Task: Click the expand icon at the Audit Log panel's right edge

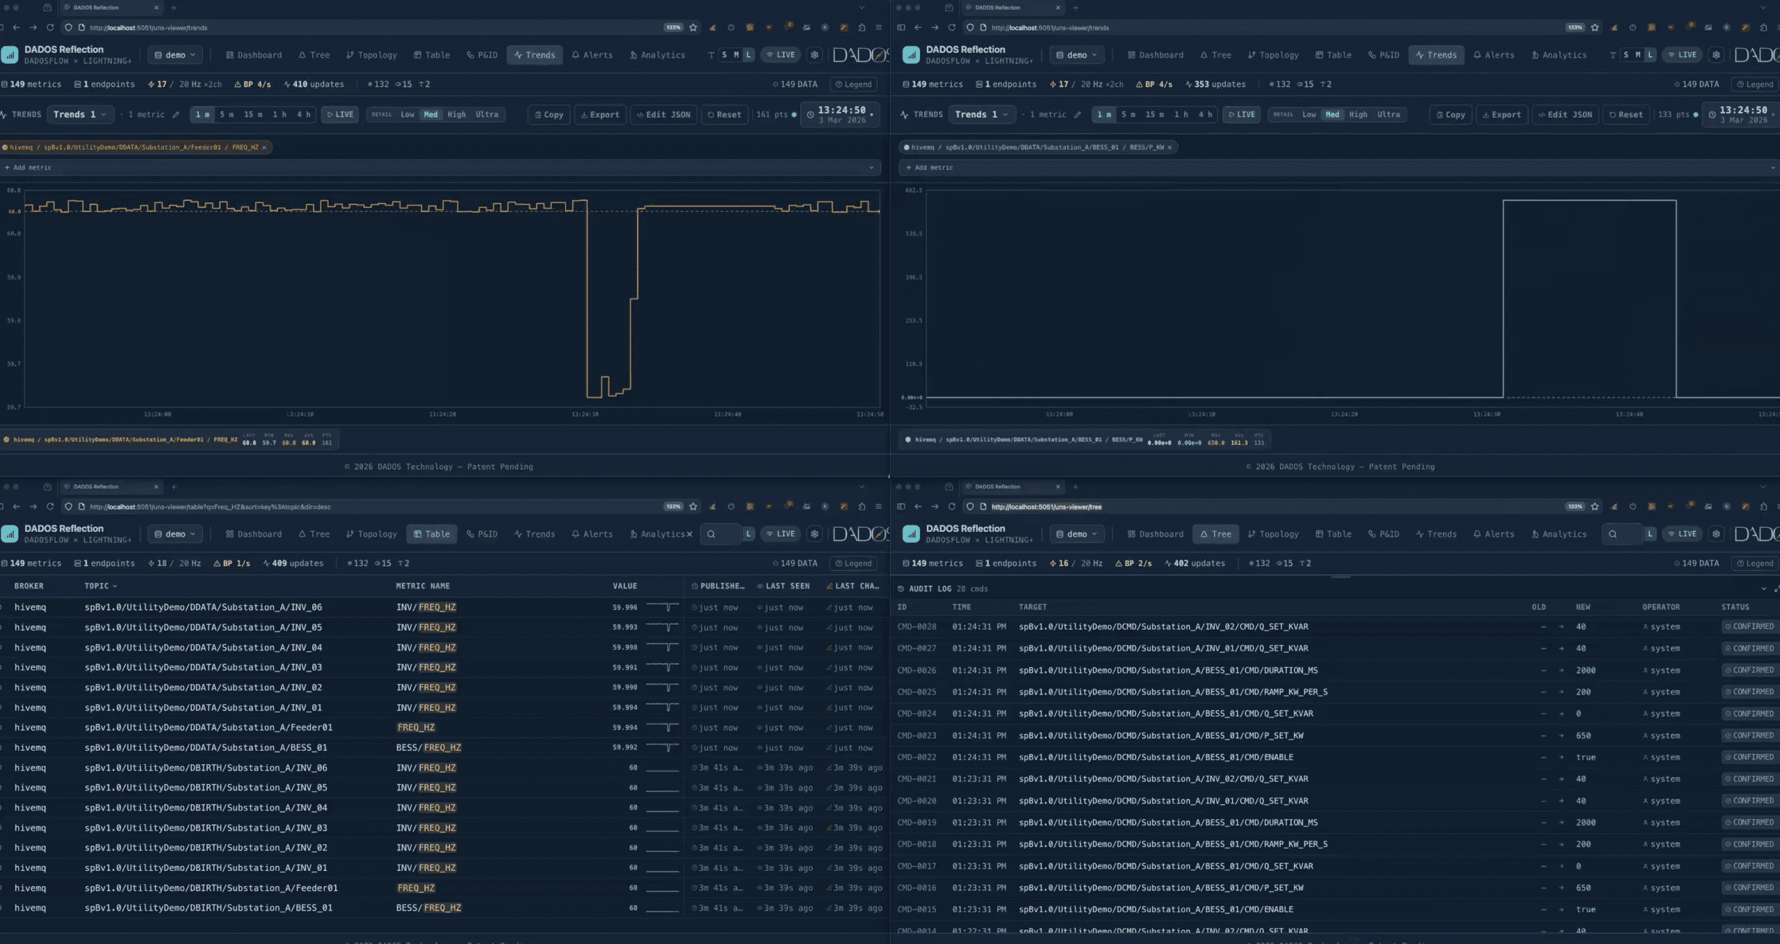Action: click(1777, 589)
